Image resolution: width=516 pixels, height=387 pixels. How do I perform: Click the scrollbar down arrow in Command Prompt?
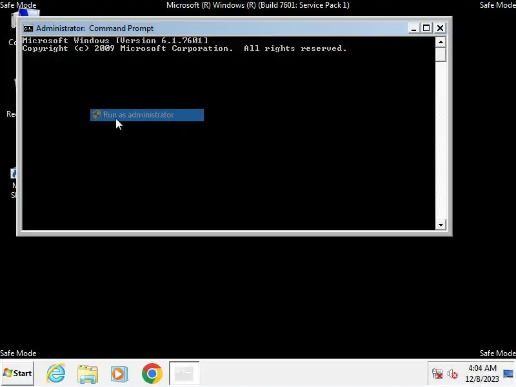(441, 225)
